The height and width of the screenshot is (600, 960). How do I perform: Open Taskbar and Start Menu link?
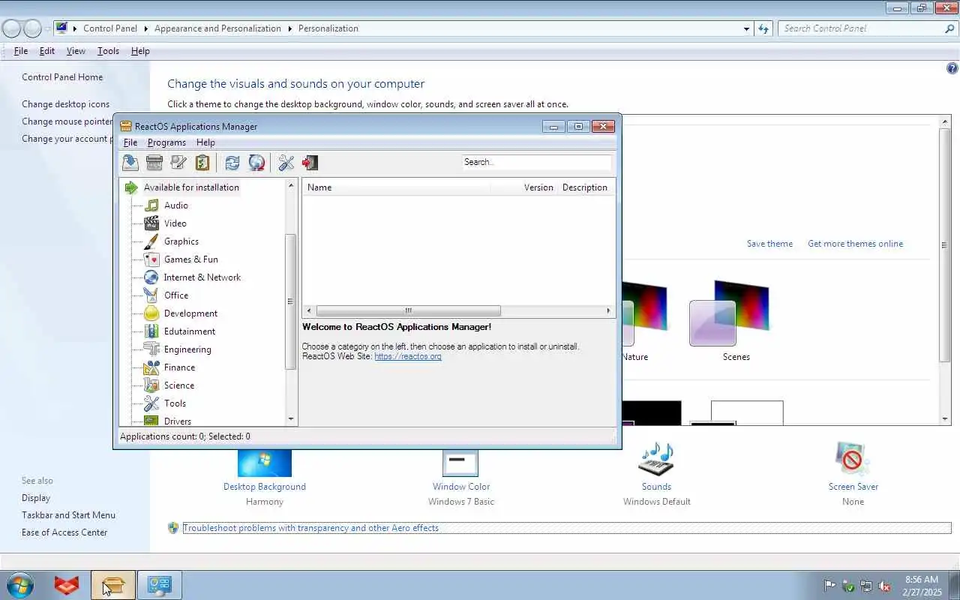tap(68, 515)
